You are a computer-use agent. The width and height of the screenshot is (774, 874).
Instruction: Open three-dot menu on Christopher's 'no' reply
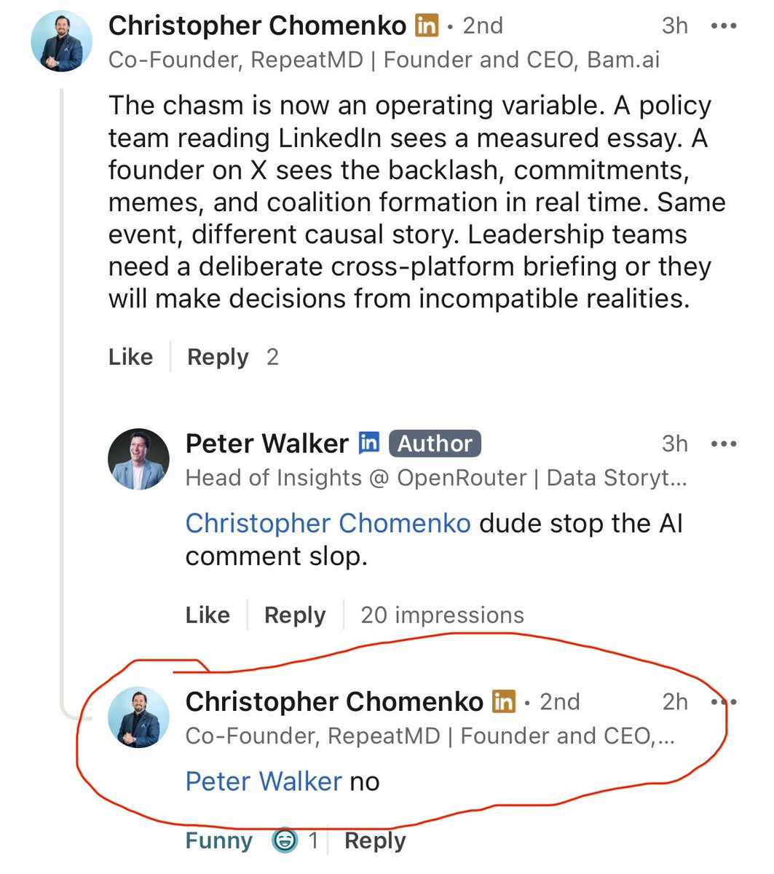tap(723, 702)
